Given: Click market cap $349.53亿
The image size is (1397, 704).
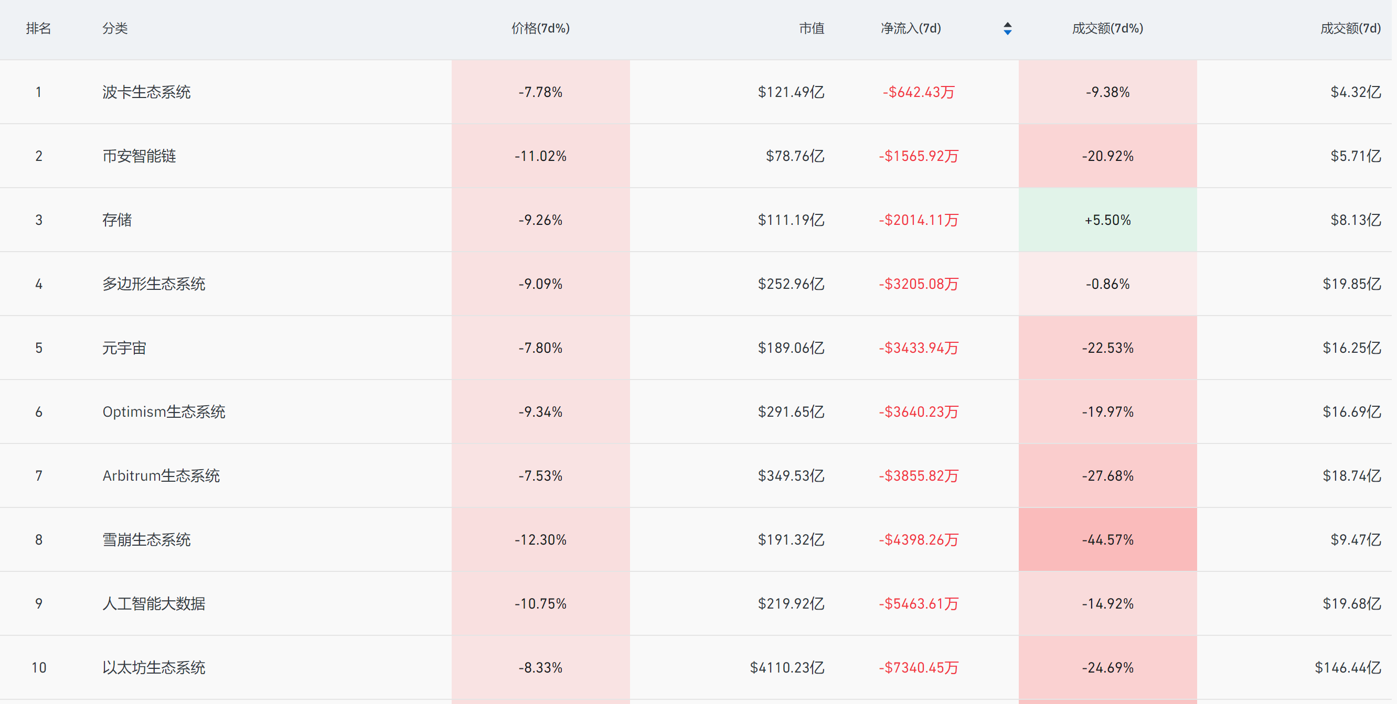Looking at the screenshot, I should coord(791,476).
